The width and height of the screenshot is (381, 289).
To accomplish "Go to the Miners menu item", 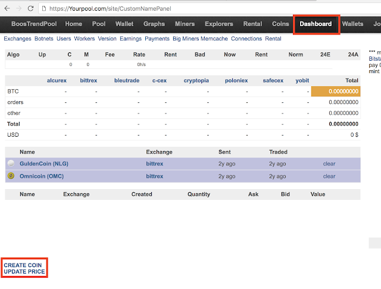I will pos(185,24).
